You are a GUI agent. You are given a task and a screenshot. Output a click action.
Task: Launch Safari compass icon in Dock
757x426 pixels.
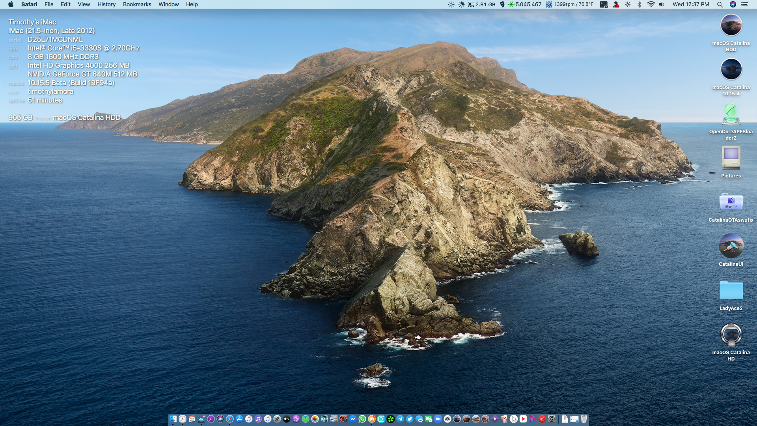(230, 419)
